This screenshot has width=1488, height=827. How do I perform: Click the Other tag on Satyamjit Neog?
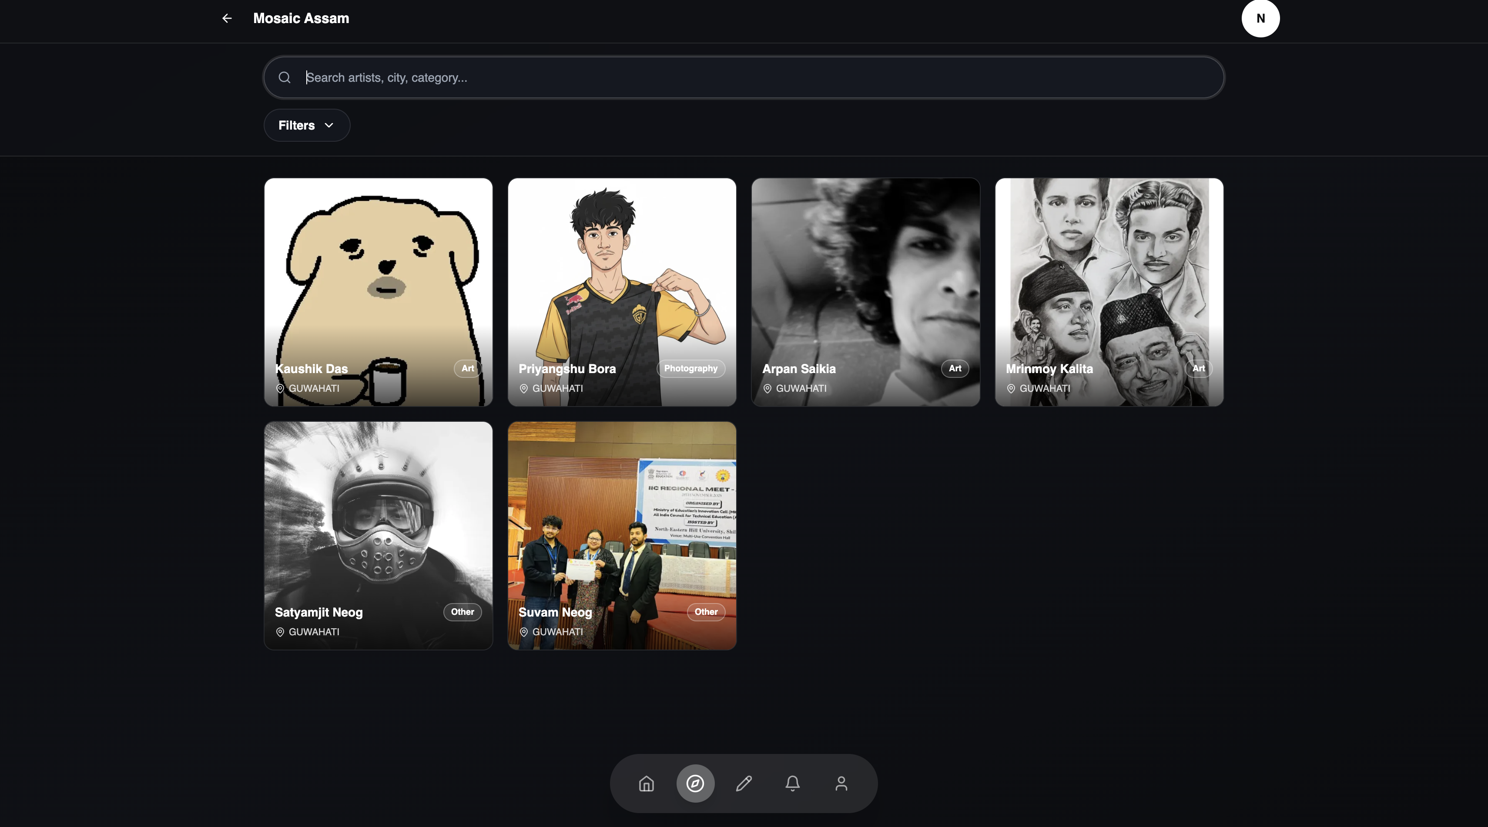(x=462, y=612)
